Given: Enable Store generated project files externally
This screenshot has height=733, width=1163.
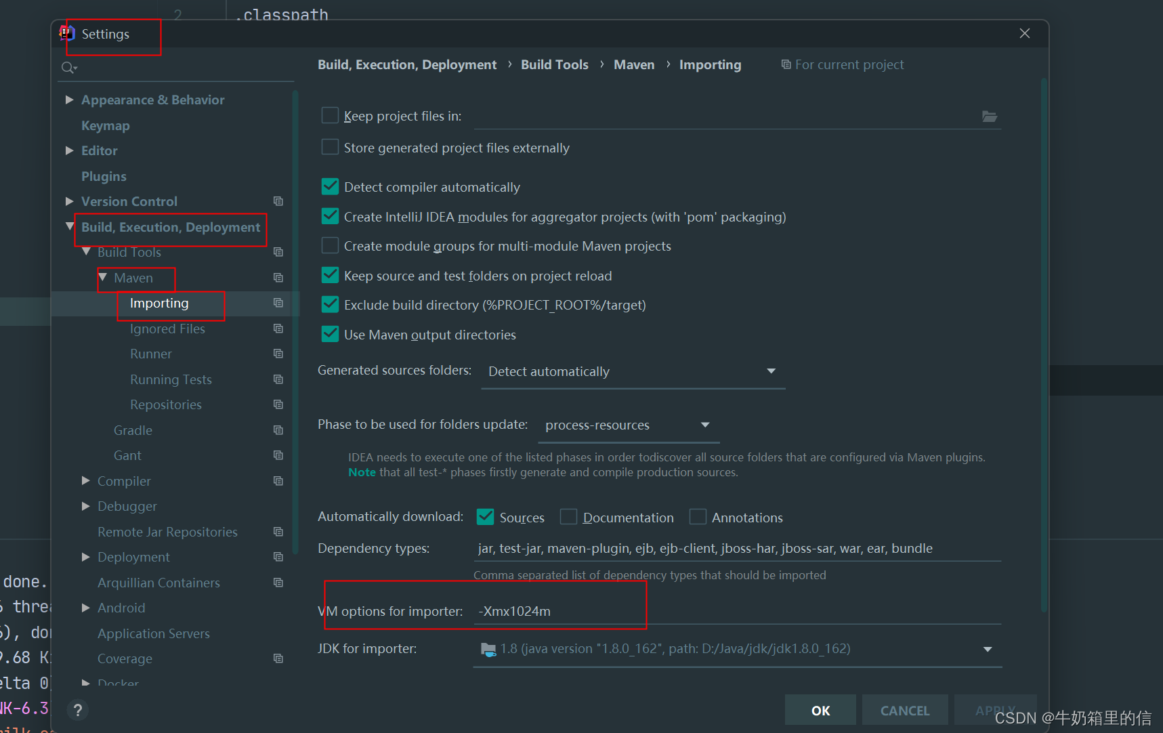Looking at the screenshot, I should (x=330, y=147).
